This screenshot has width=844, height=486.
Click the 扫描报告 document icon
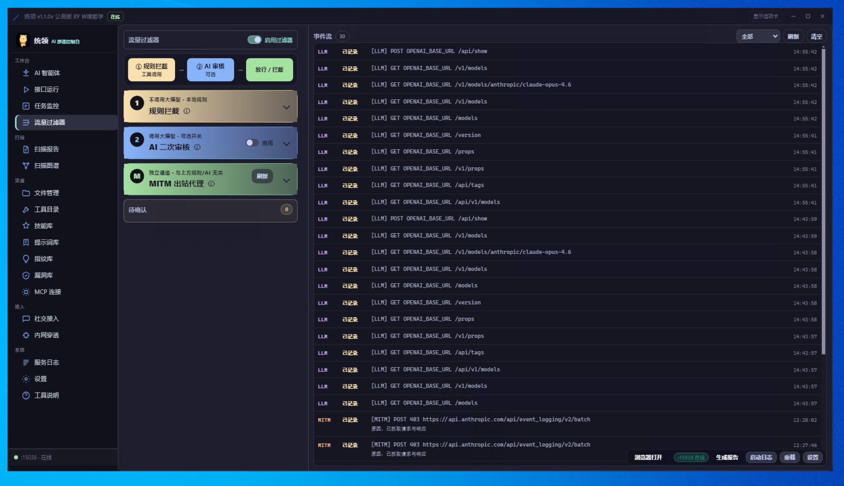pos(26,149)
